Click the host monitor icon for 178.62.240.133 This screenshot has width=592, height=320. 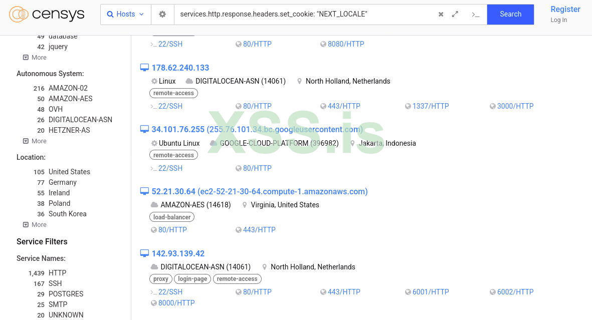click(x=144, y=68)
